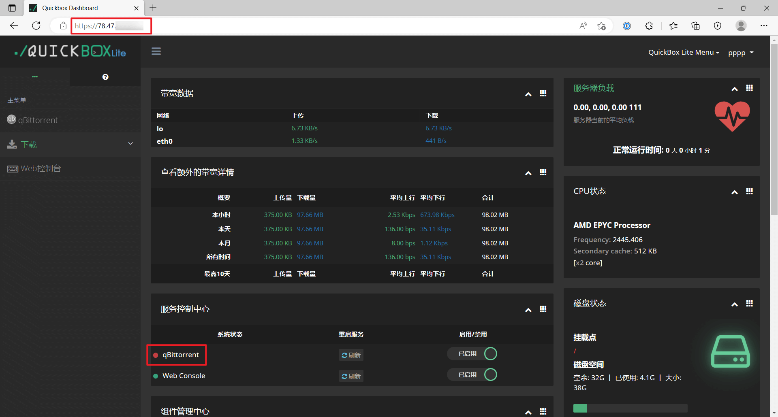Click the browser refresh icon

36,26
